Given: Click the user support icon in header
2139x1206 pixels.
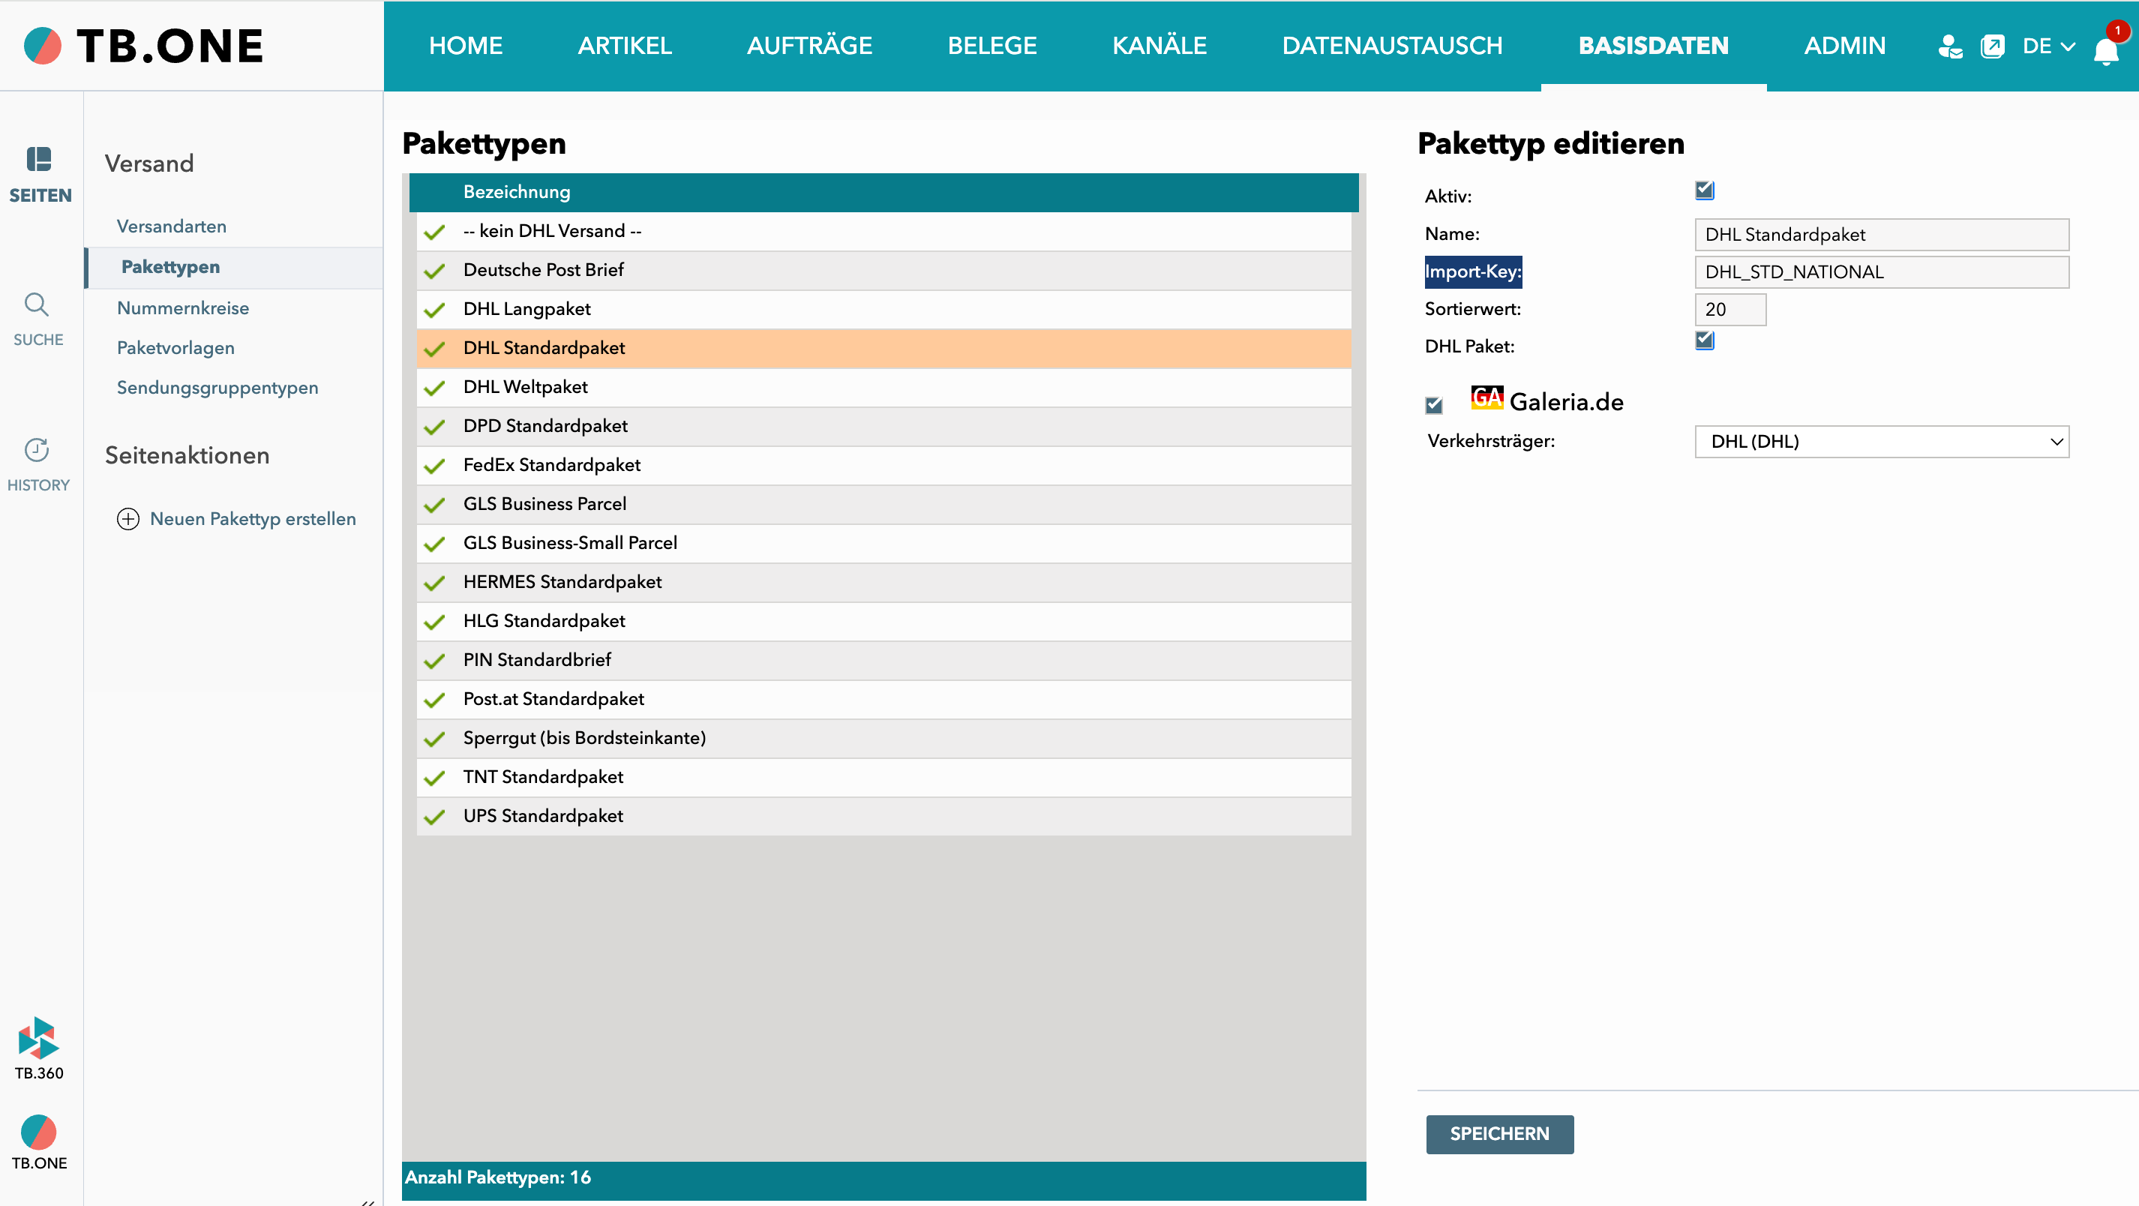Looking at the screenshot, I should (x=1950, y=46).
